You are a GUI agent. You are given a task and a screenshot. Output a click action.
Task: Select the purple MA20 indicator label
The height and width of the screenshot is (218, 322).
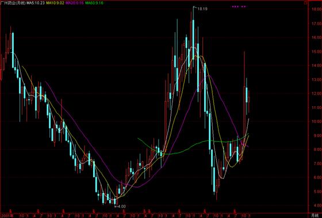tap(74, 3)
